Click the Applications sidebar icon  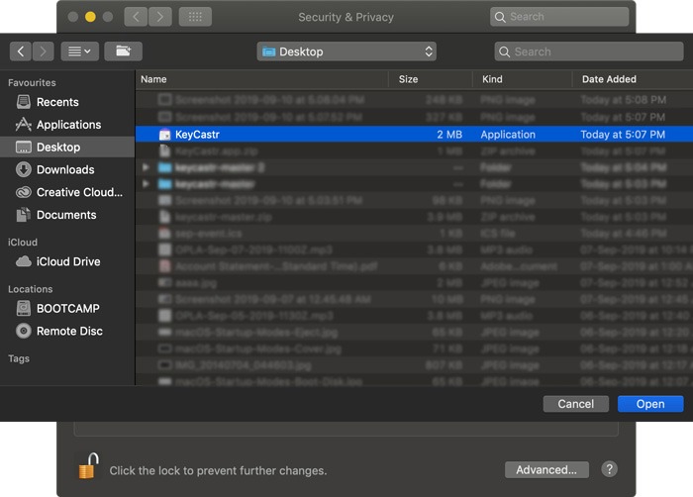24,125
